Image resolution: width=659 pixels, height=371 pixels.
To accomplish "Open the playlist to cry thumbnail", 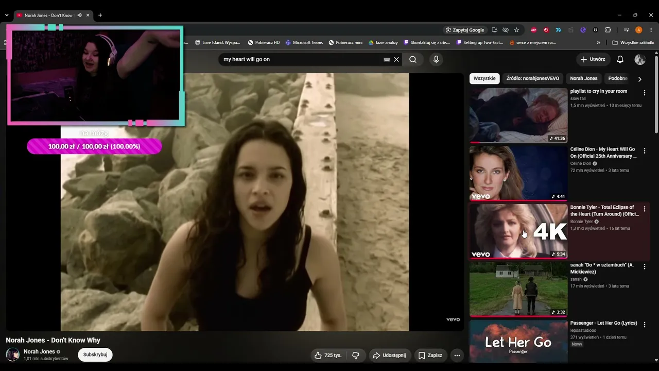I will 518,115.
